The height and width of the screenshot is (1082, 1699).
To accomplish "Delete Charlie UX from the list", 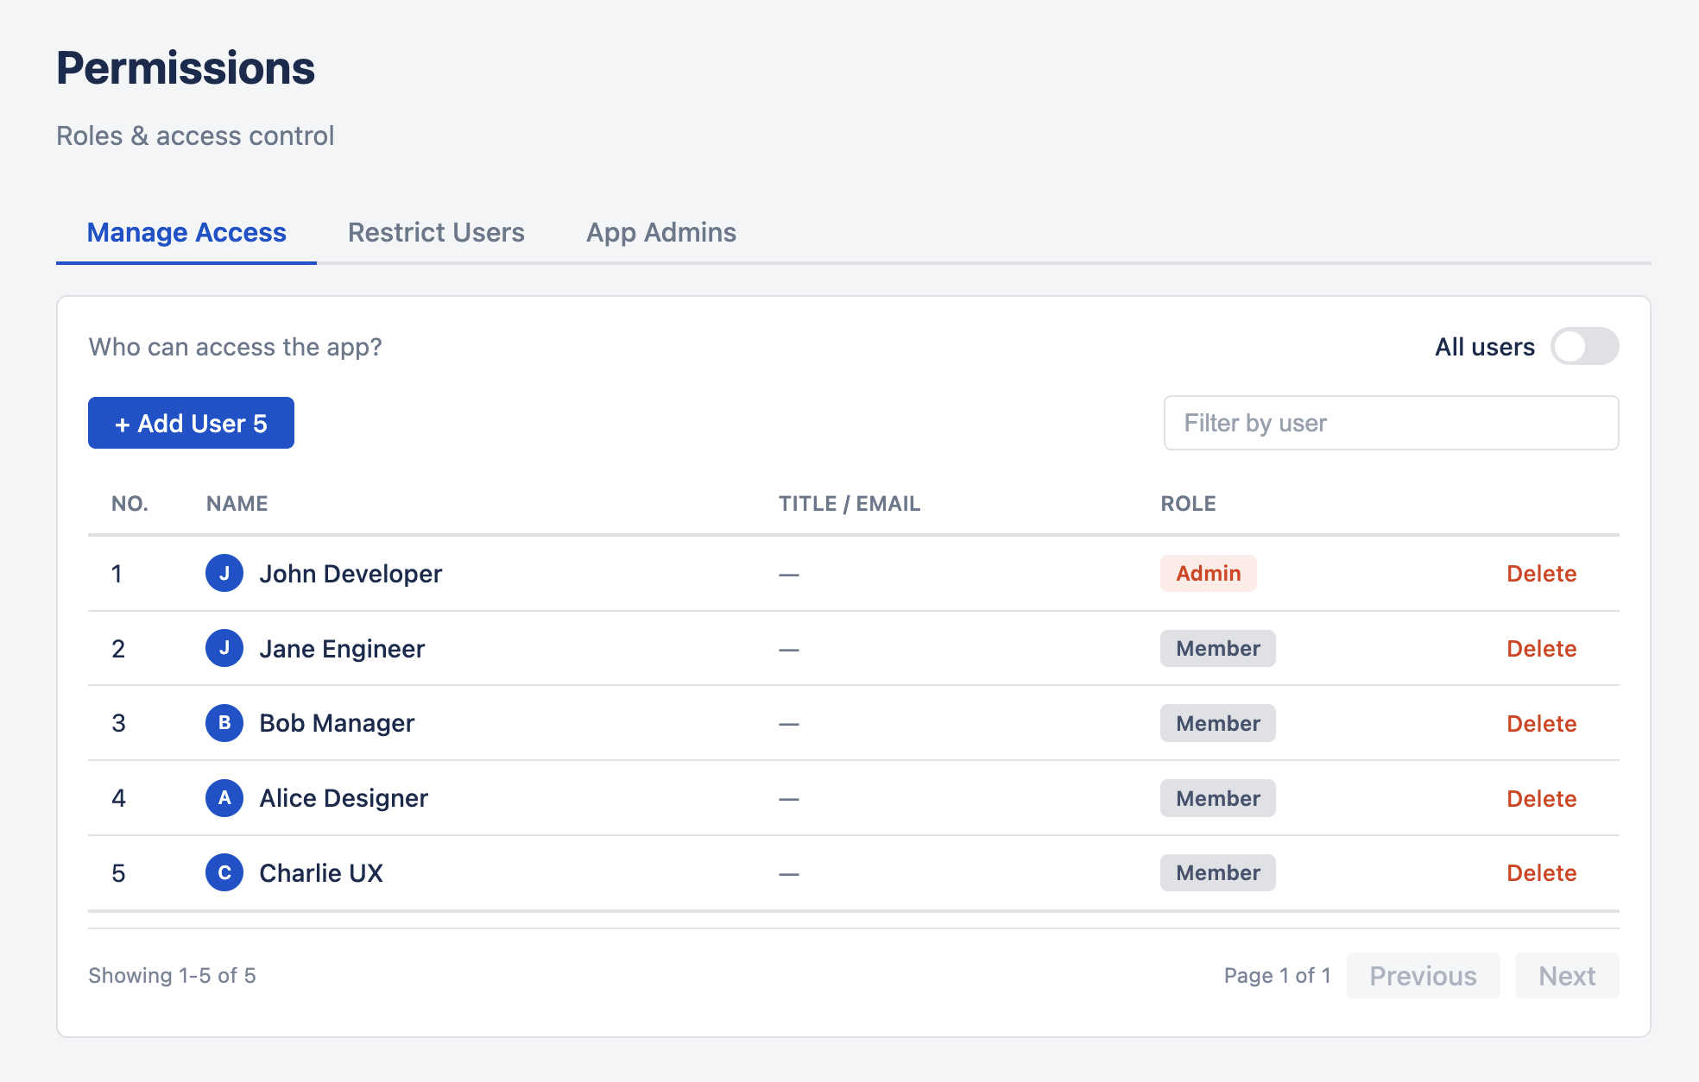I will (x=1542, y=872).
